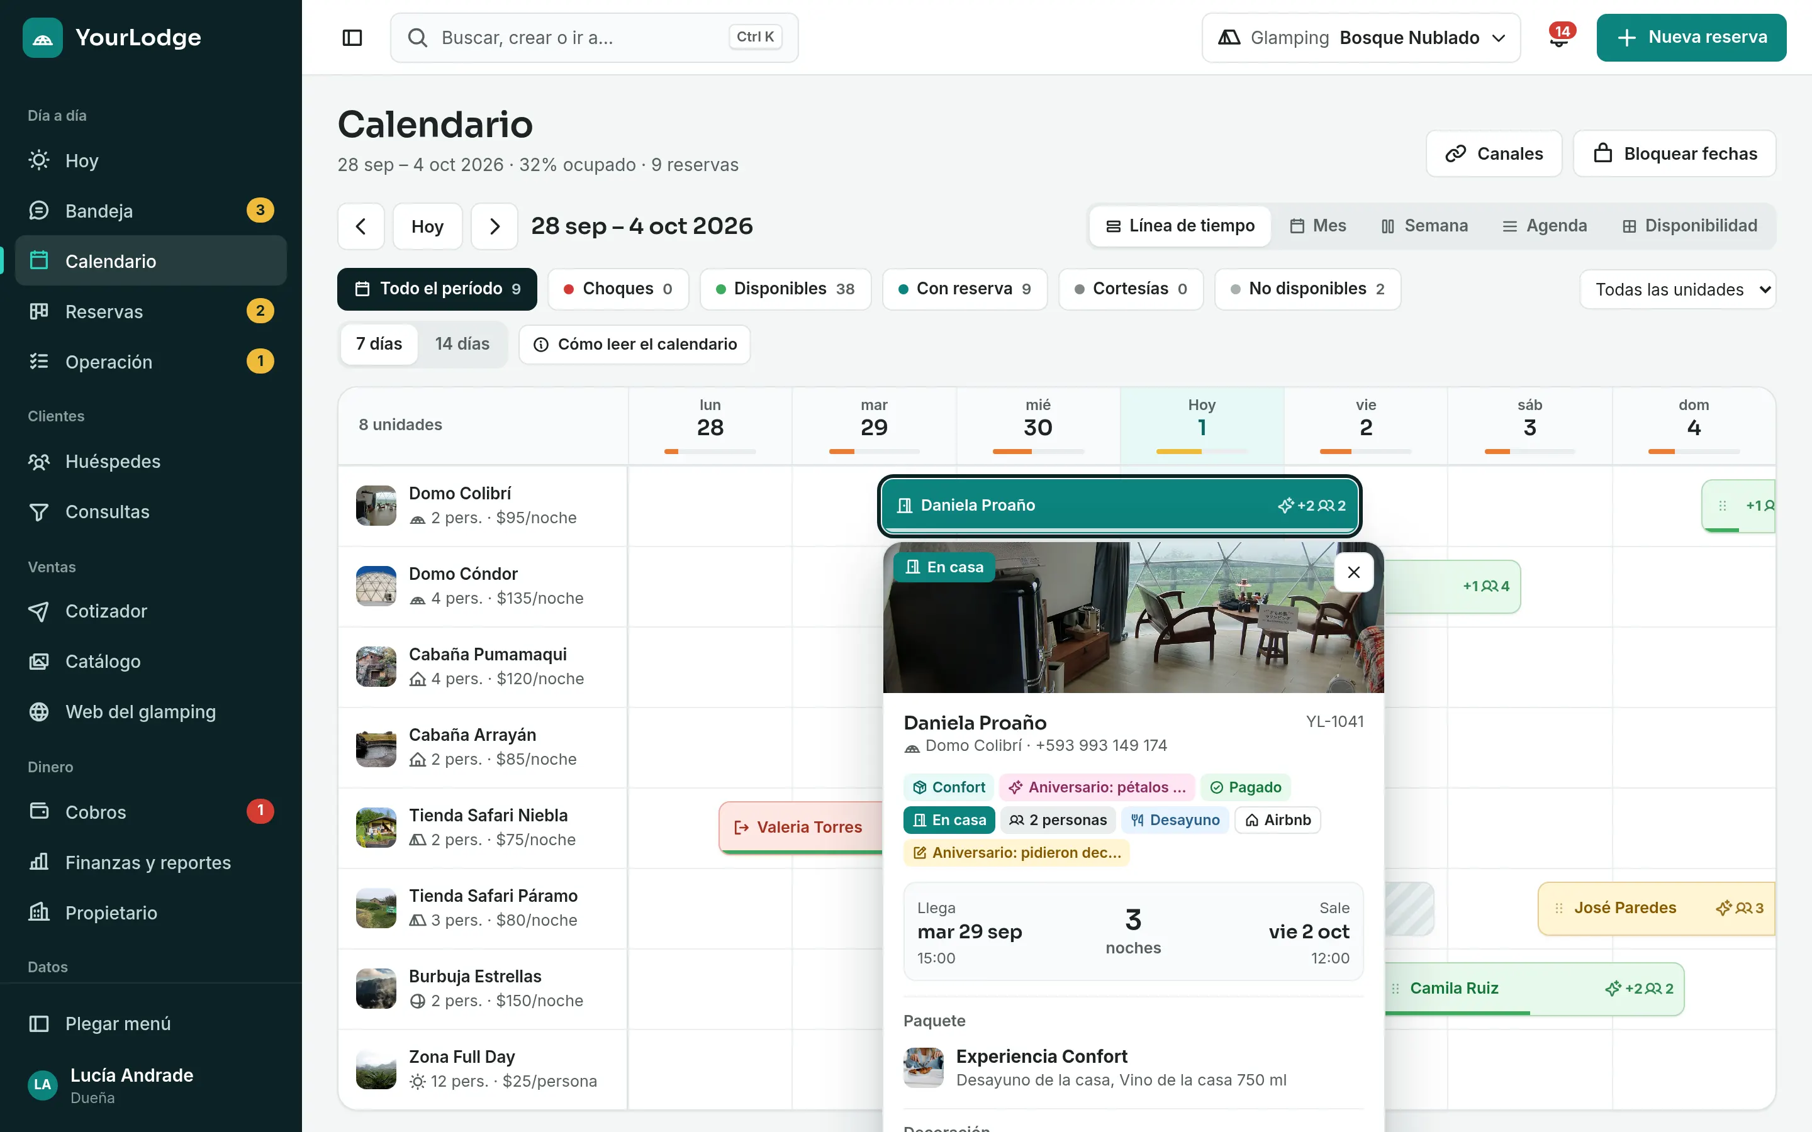Toggle the sidebar panel icon beside search
The image size is (1812, 1132).
[x=352, y=38]
